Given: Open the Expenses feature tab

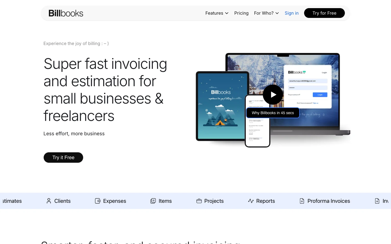Looking at the screenshot, I should (x=111, y=201).
